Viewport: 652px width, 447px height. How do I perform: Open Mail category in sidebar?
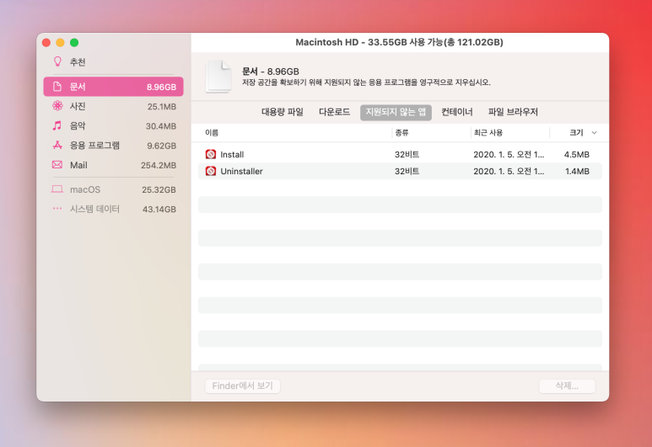point(113,165)
